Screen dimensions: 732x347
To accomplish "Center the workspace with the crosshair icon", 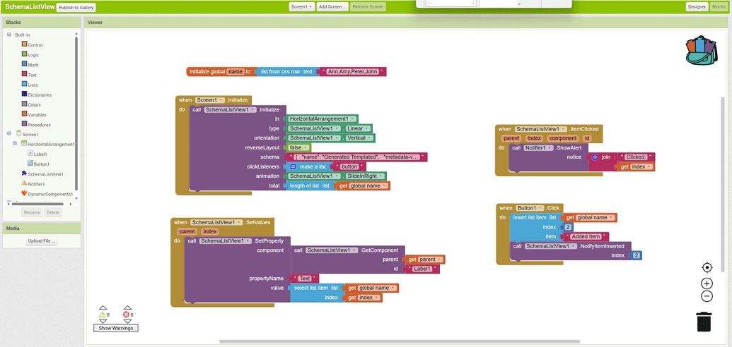I will [x=707, y=267].
